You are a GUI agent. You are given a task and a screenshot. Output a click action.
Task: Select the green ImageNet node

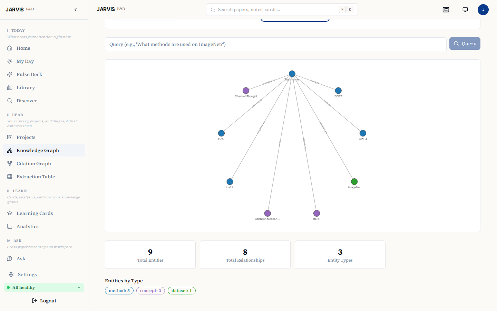click(354, 181)
